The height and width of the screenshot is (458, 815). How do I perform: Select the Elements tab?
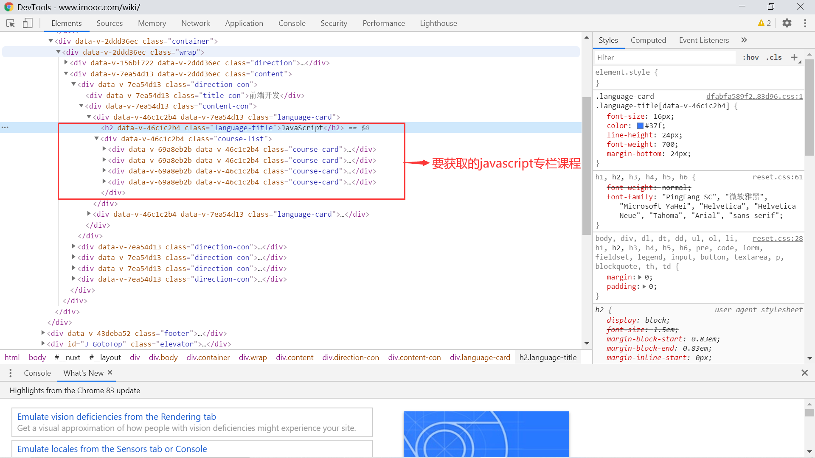pyautogui.click(x=66, y=23)
